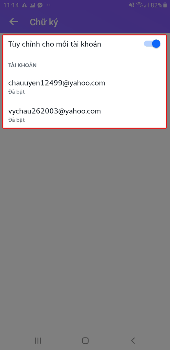
Task: Tap the back arrow beside Chữ ký
Action: point(14,22)
